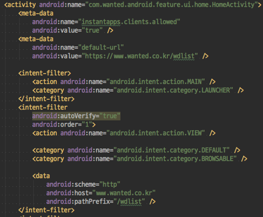Click the "default-url" name value
263x217 pixels.
tap(101, 47)
